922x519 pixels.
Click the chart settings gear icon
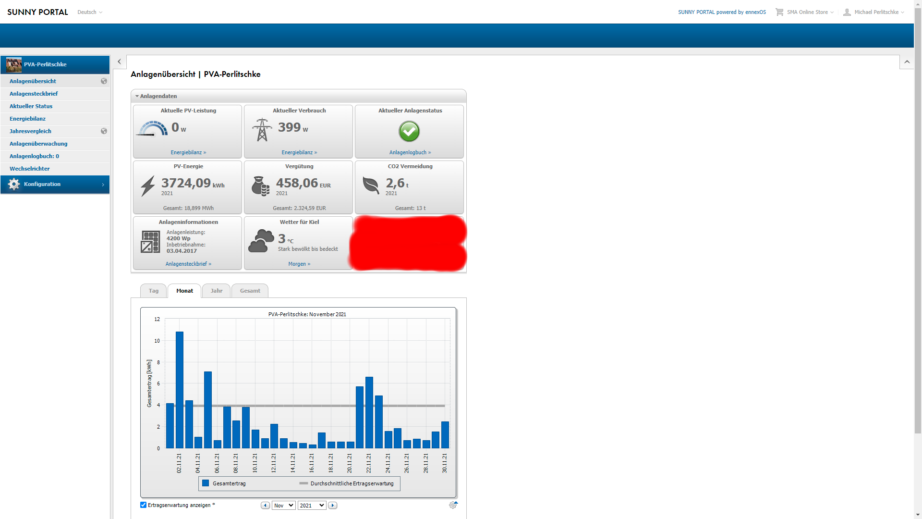453,505
